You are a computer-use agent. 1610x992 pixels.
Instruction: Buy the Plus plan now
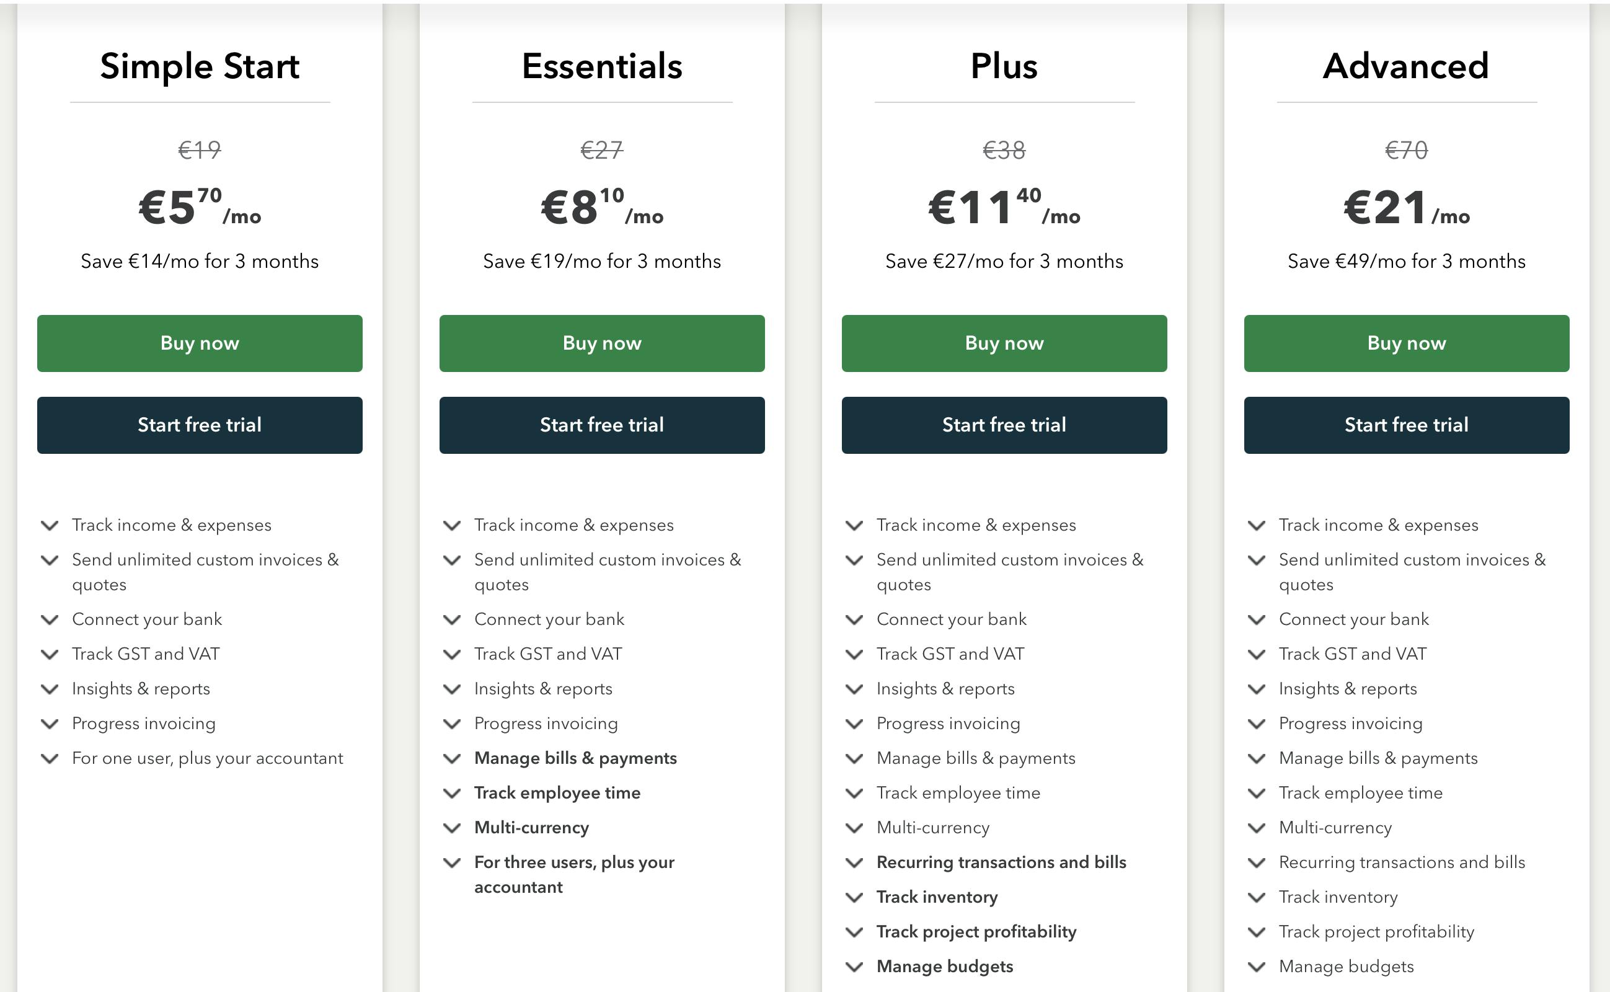(x=1004, y=343)
